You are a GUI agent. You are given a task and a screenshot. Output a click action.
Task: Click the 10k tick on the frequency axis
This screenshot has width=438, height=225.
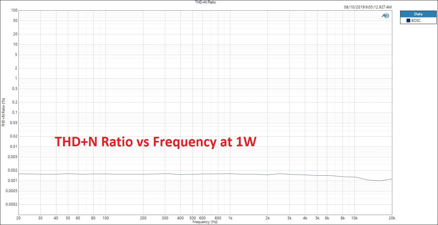click(354, 218)
